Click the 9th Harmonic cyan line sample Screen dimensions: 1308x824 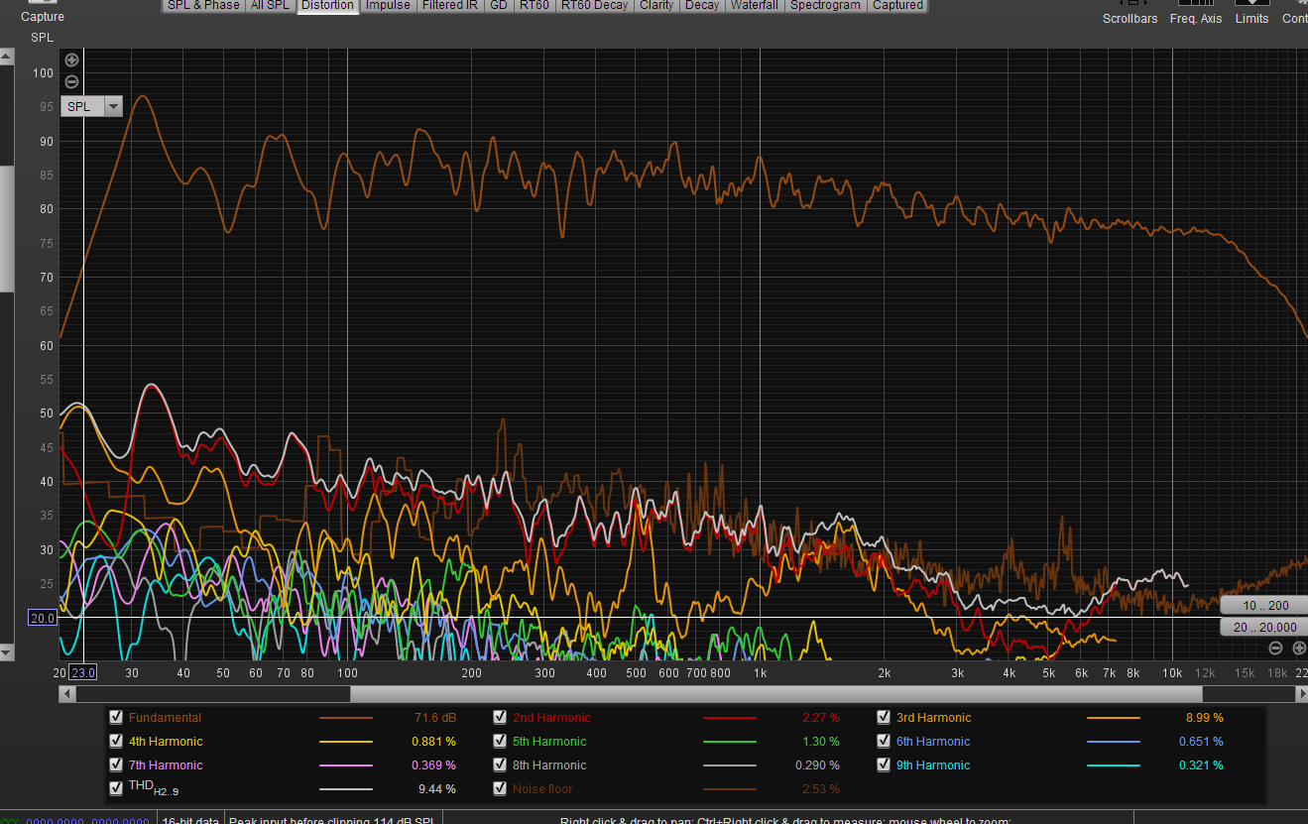coord(1114,765)
